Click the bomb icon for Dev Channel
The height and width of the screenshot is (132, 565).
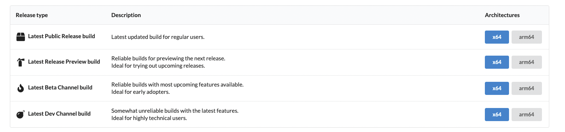pyautogui.click(x=20, y=114)
